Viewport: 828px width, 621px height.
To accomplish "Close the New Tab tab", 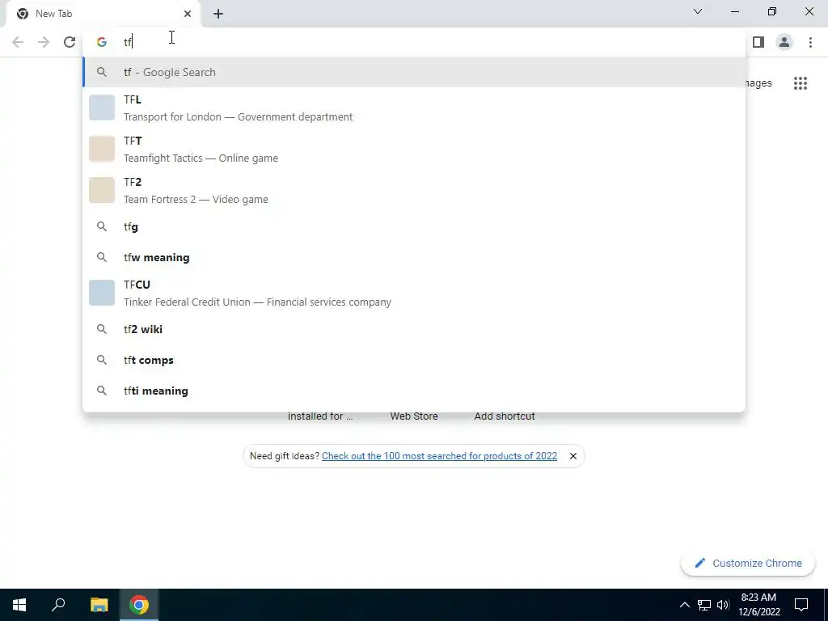I will click(188, 14).
